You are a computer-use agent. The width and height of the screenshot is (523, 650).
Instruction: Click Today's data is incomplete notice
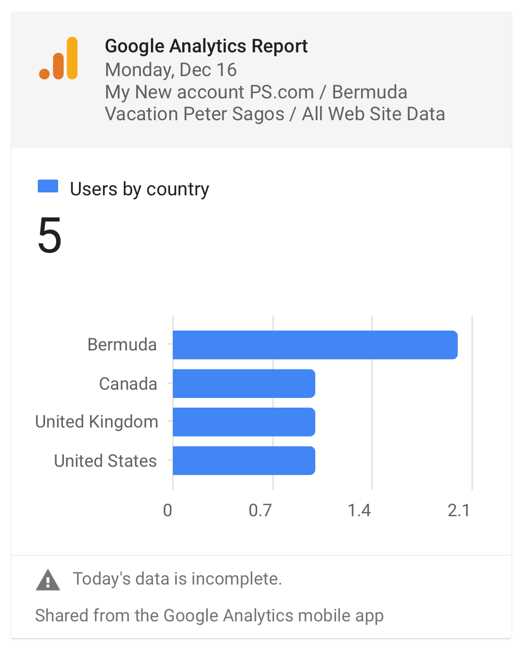tap(177, 579)
